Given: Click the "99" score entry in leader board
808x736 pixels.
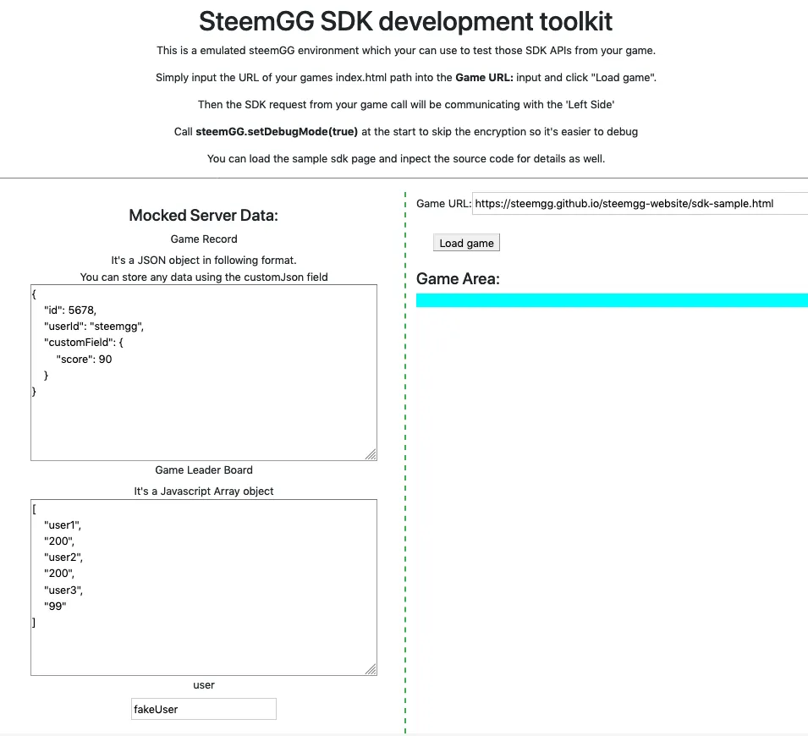Looking at the screenshot, I should [x=55, y=606].
